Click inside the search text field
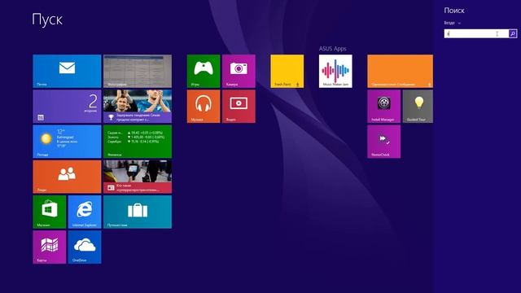This screenshot has width=521, height=293. click(476, 33)
